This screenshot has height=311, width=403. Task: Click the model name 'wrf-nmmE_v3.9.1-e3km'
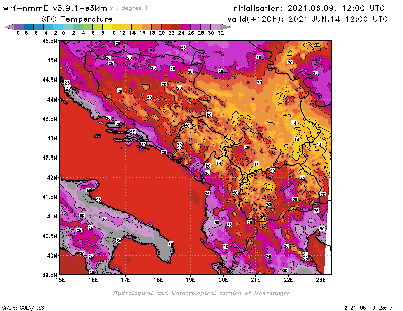(x=55, y=8)
